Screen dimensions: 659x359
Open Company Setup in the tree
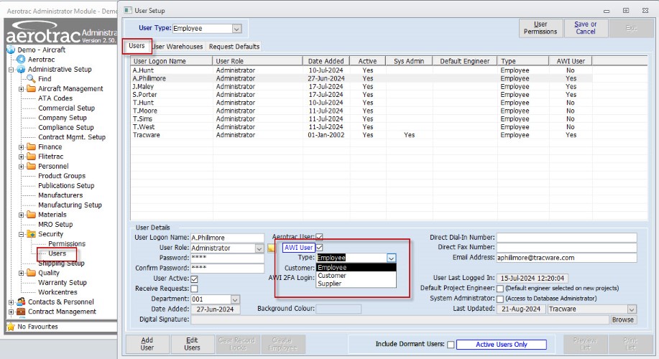63,118
